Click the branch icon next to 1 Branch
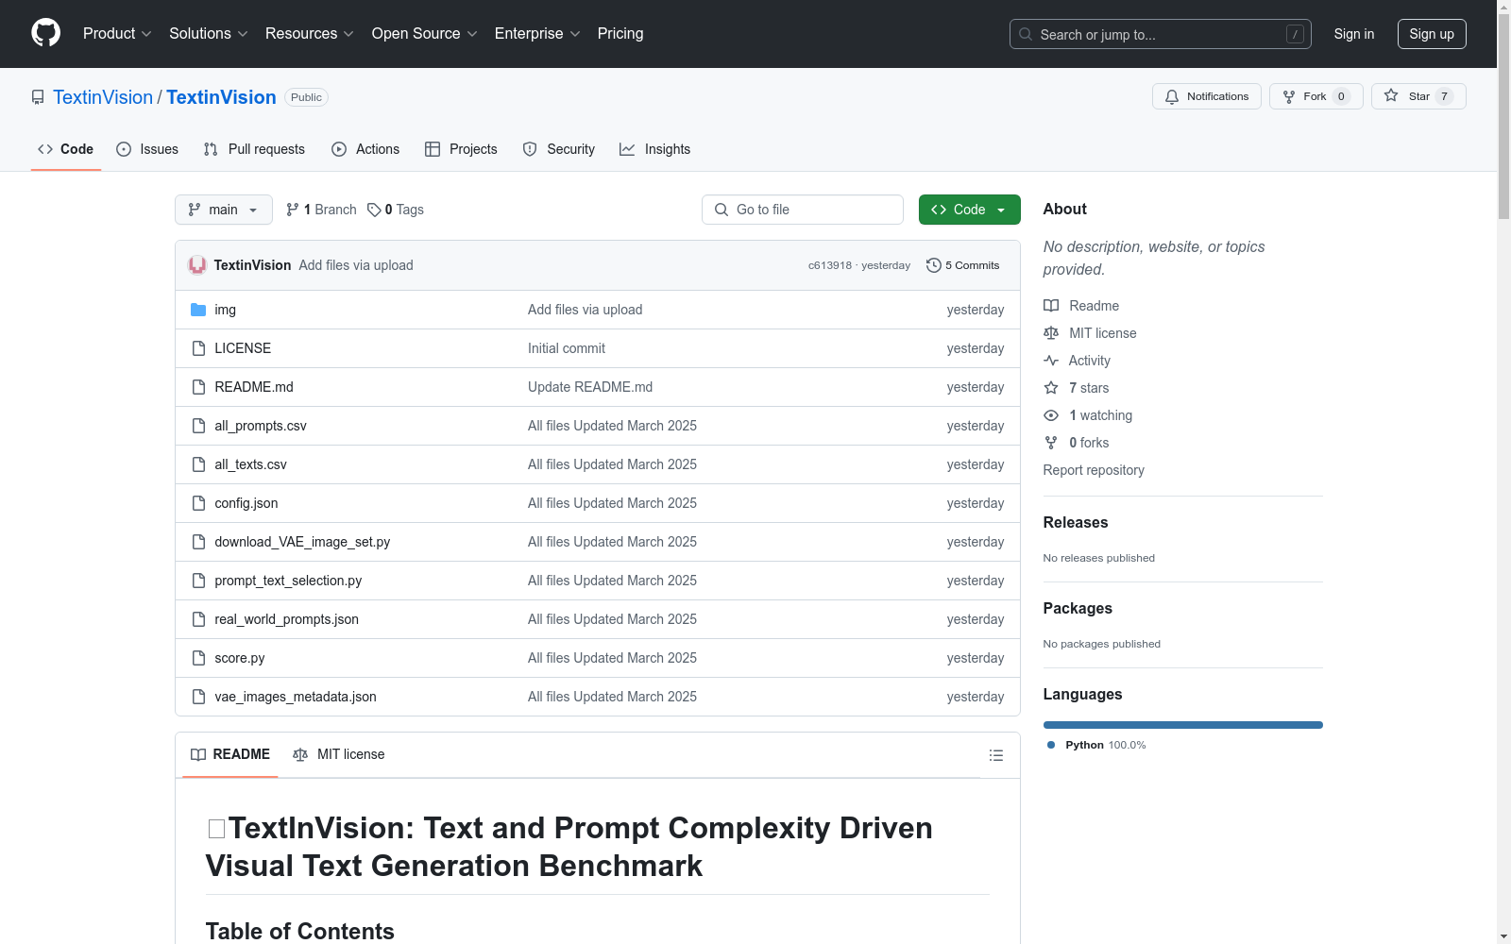This screenshot has width=1511, height=944. coord(293,210)
